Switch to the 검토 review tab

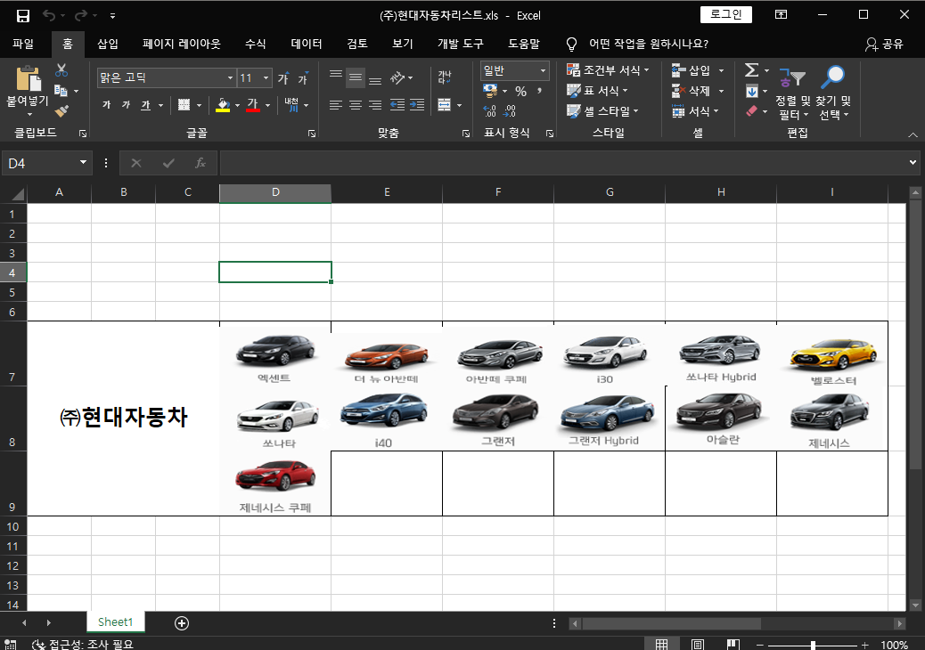357,44
